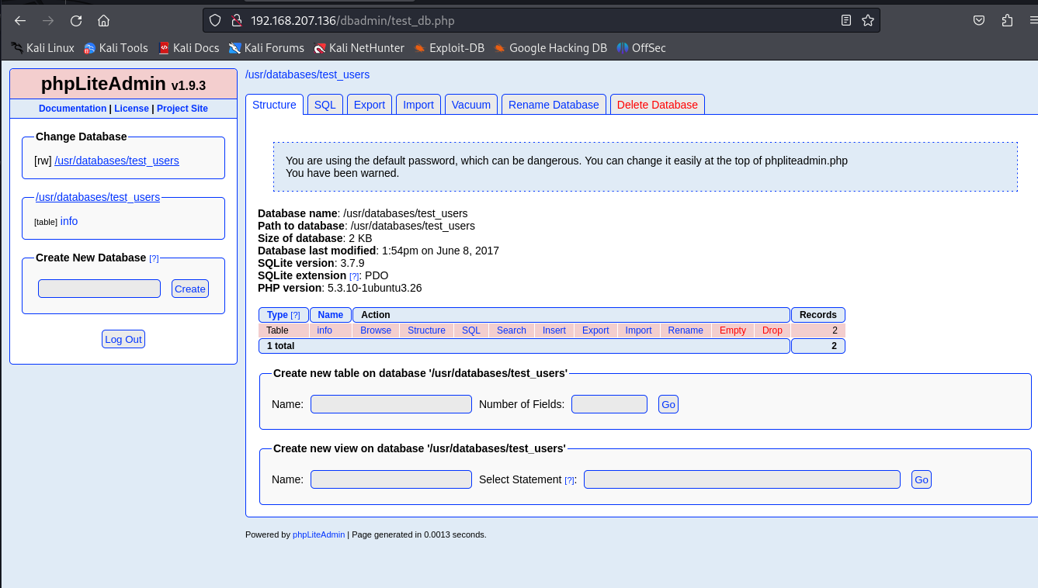Image resolution: width=1038 pixels, height=588 pixels.
Task: Open Kali Forums bookmark
Action: 266,48
